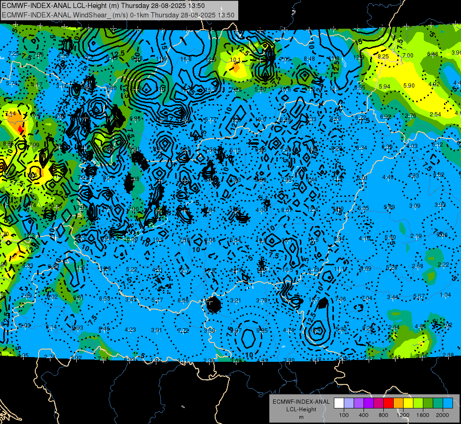Image resolution: width=461 pixels, height=424 pixels.
Task: Click the legend label 400
Action: tap(364, 415)
